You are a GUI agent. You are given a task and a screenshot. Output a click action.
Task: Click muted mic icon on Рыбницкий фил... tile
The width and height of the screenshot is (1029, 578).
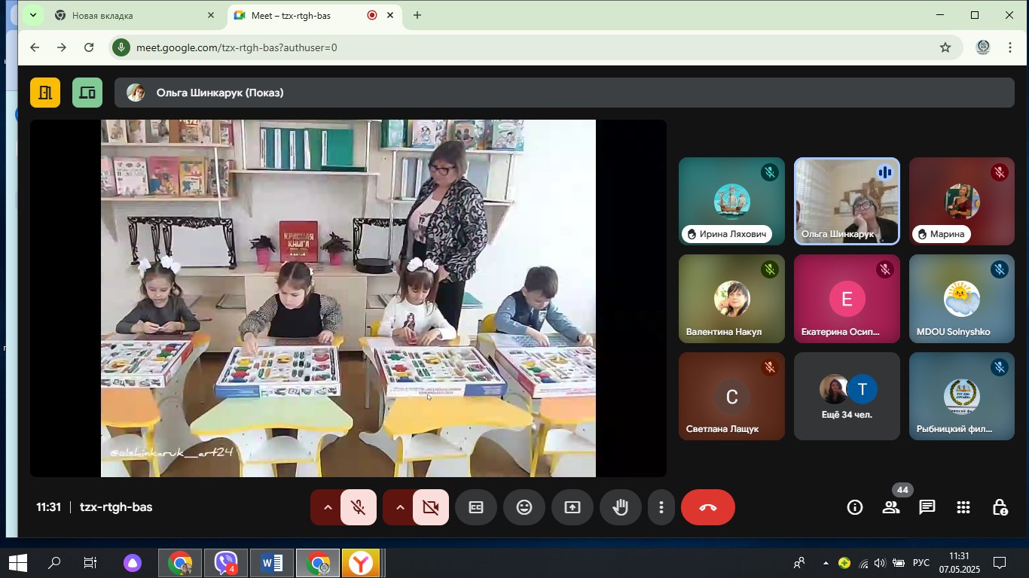coord(999,367)
